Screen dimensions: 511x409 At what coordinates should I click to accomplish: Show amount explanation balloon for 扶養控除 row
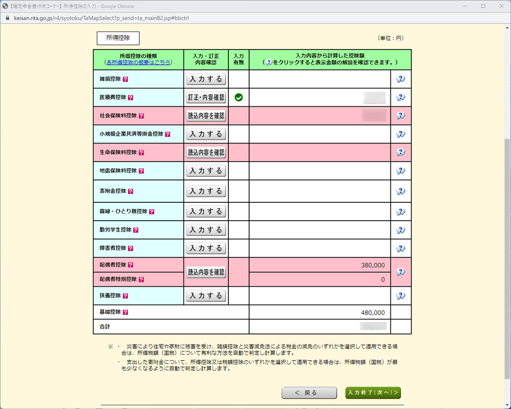[x=401, y=296]
